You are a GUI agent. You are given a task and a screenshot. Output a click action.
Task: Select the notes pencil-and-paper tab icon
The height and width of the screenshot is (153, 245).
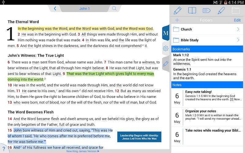click(x=178, y=11)
